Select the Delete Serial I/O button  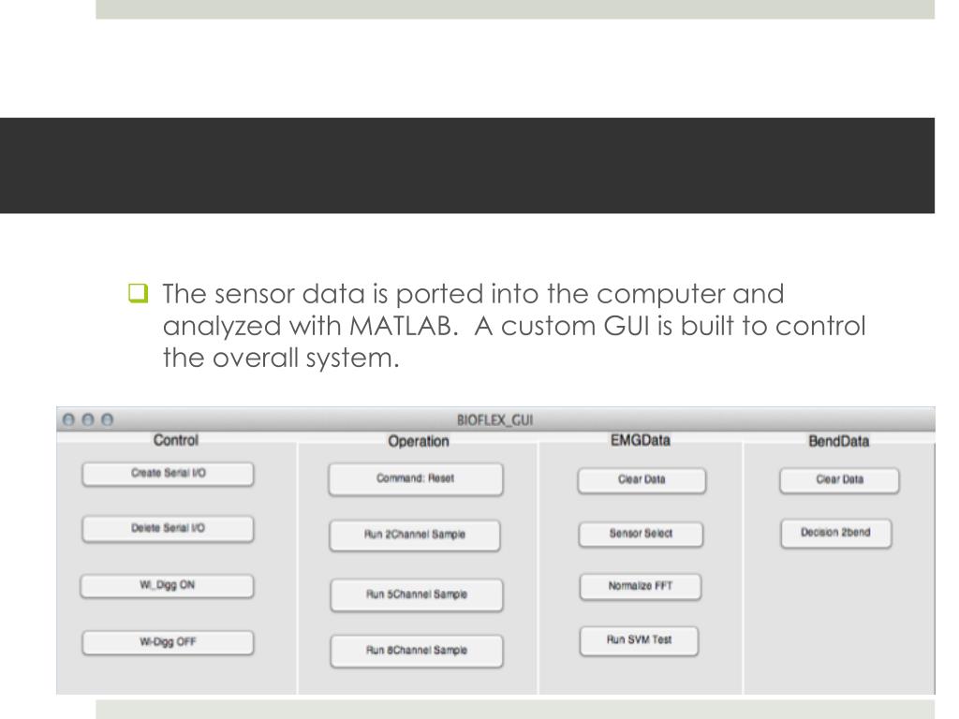click(x=168, y=529)
